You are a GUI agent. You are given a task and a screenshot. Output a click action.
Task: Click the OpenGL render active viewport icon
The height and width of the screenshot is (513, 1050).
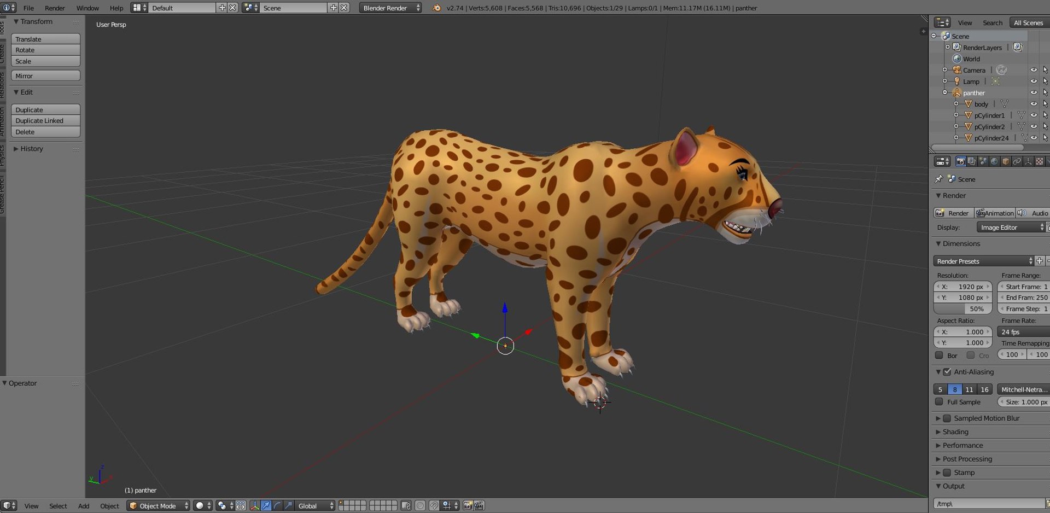(468, 506)
